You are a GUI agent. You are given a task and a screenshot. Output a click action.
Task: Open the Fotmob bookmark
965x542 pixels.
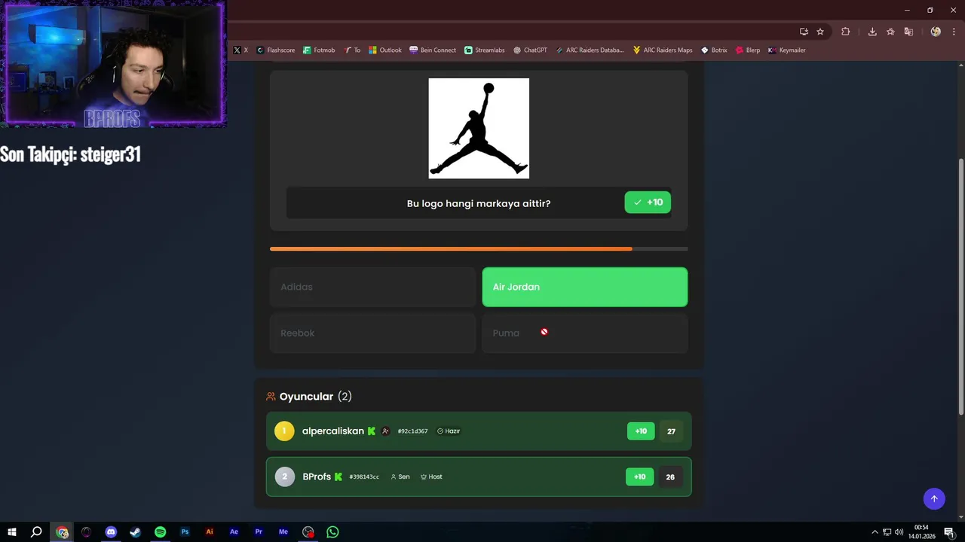tap(319, 50)
